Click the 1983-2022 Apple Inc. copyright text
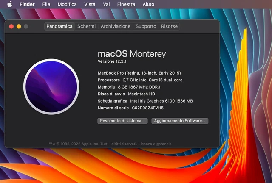 point(79,144)
